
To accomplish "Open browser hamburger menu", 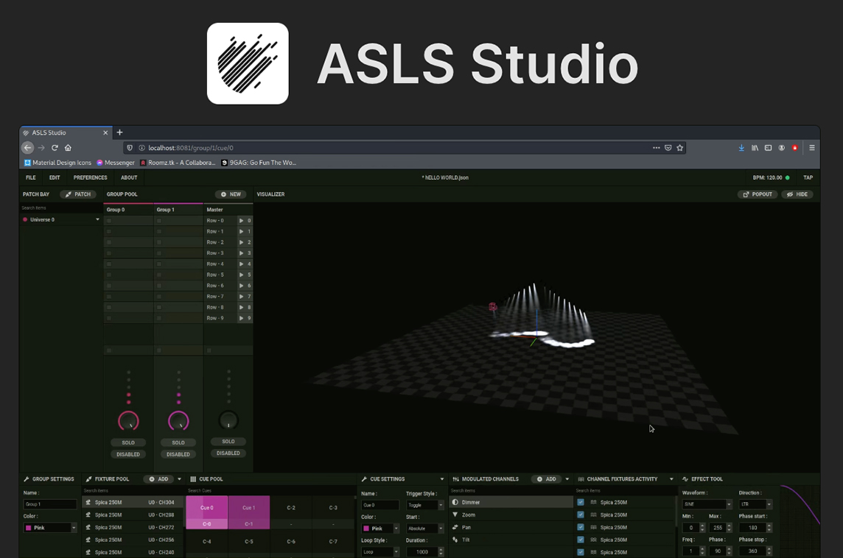I will [x=812, y=148].
